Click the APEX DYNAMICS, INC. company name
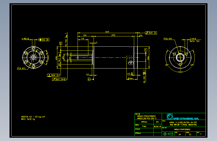This screenshot has height=141, width=217. pyautogui.click(x=186, y=118)
